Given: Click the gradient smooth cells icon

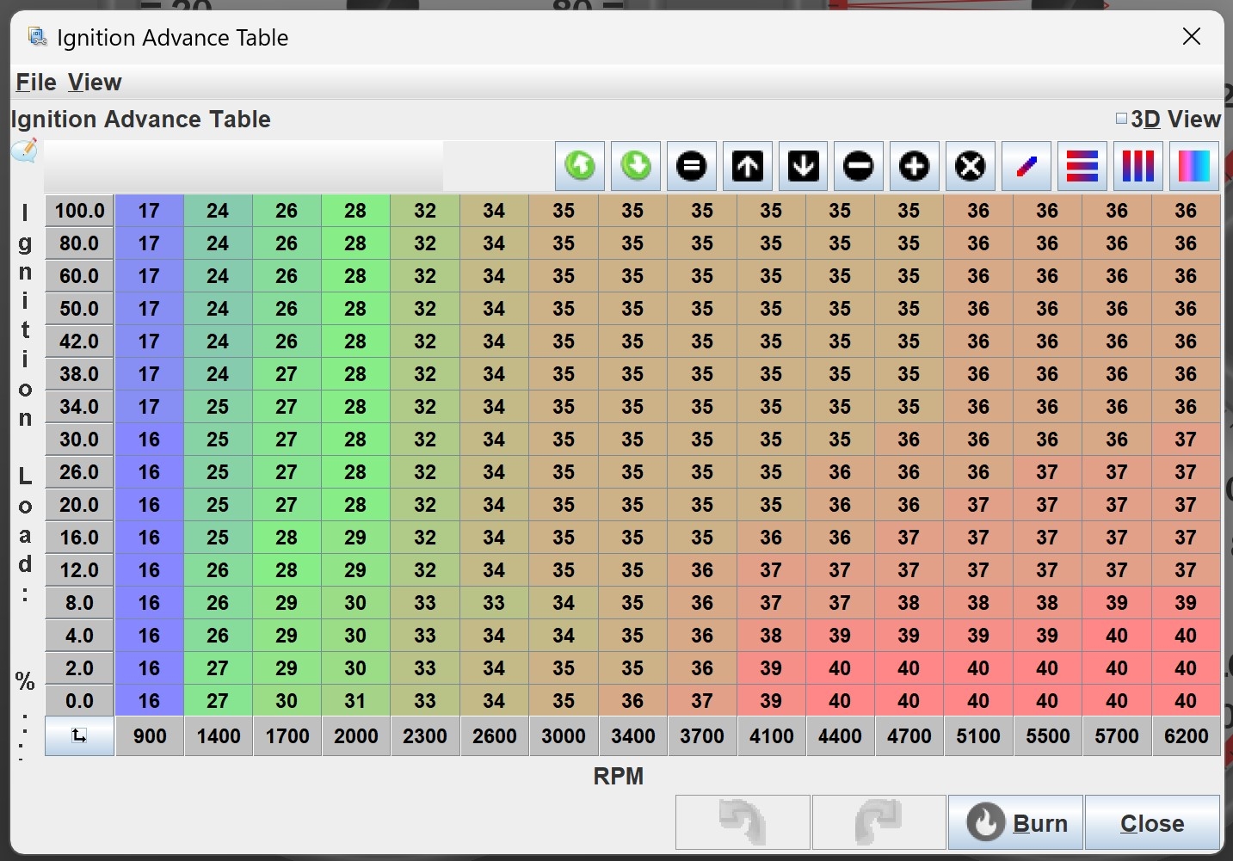Looking at the screenshot, I should pyautogui.click(x=1193, y=166).
